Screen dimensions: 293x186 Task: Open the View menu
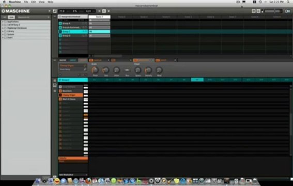click(41, 2)
